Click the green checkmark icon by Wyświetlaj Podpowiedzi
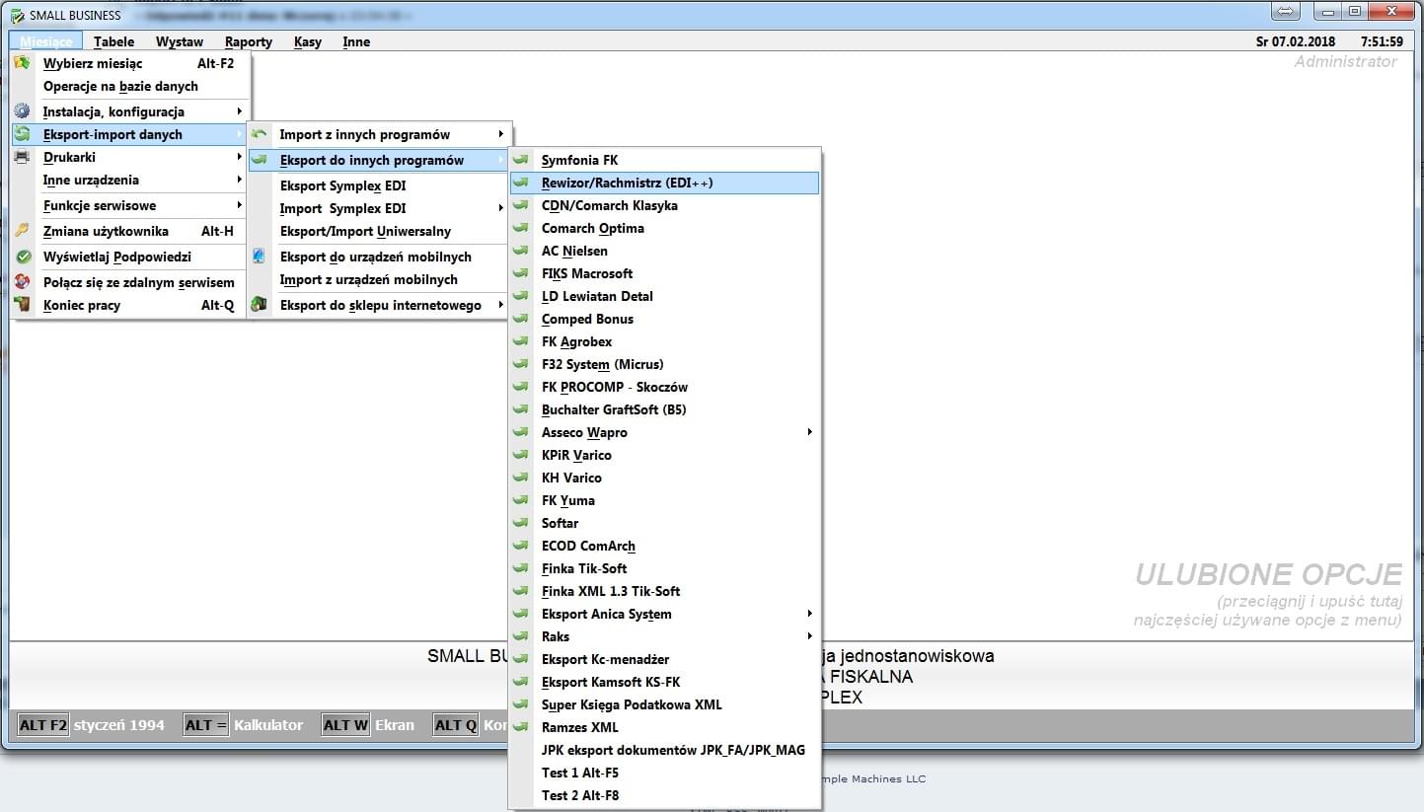1424x812 pixels. coord(22,257)
